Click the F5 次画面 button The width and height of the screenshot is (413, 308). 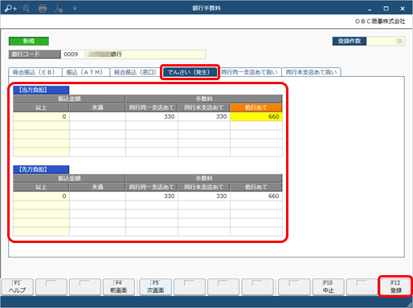(x=156, y=287)
